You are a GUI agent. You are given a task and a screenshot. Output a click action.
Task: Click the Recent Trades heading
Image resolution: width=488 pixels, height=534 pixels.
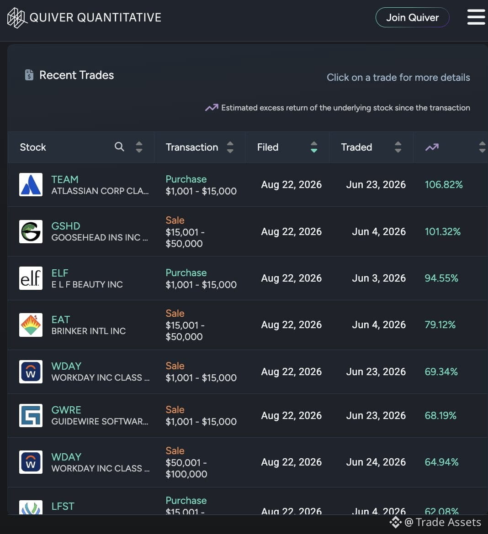point(76,75)
